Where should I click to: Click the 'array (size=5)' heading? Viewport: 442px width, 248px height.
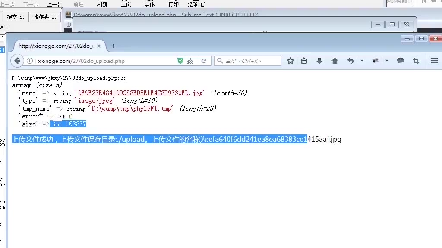[37, 85]
